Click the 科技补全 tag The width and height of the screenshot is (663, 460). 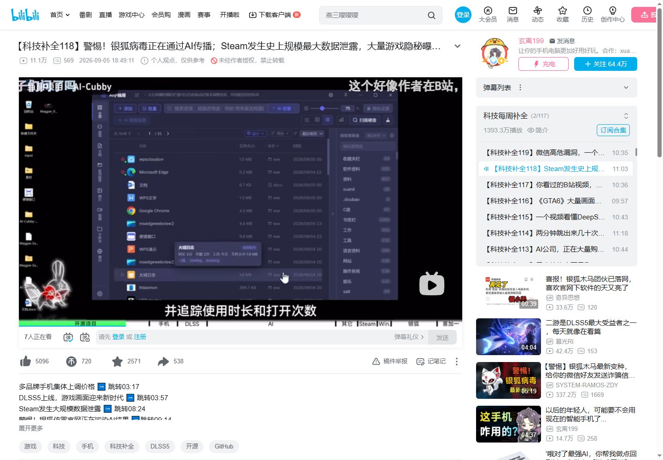[122, 446]
